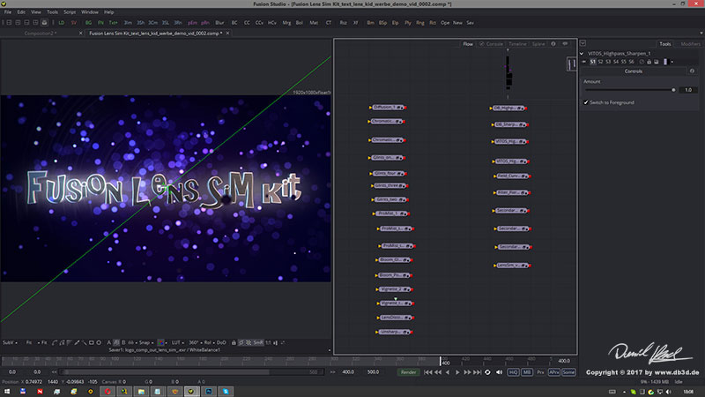
Task: Click the timeline playhead at frame 400
Action: [441, 361]
